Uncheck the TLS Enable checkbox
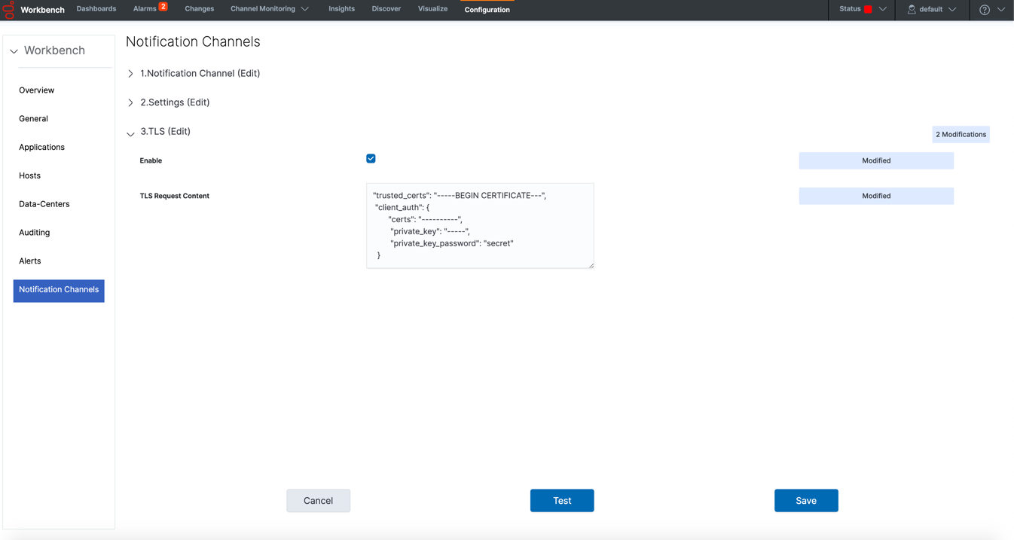 (371, 159)
